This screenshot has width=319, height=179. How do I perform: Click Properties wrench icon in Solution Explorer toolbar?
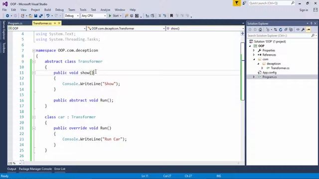click(x=303, y=30)
